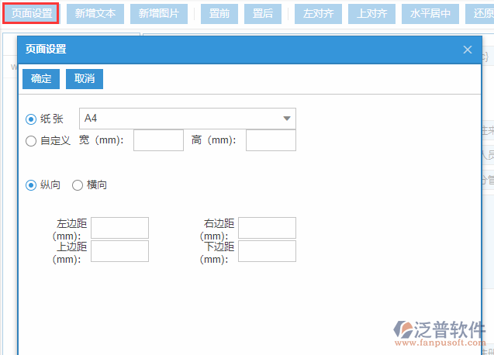Click 新增图片 toolbar button
This screenshot has width=494, height=355.
[159, 13]
